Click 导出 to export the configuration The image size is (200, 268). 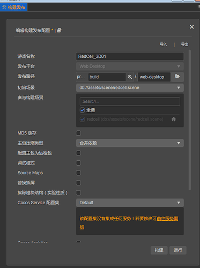tap(184, 44)
